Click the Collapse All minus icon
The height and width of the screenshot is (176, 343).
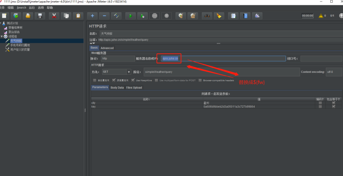pos(105,16)
